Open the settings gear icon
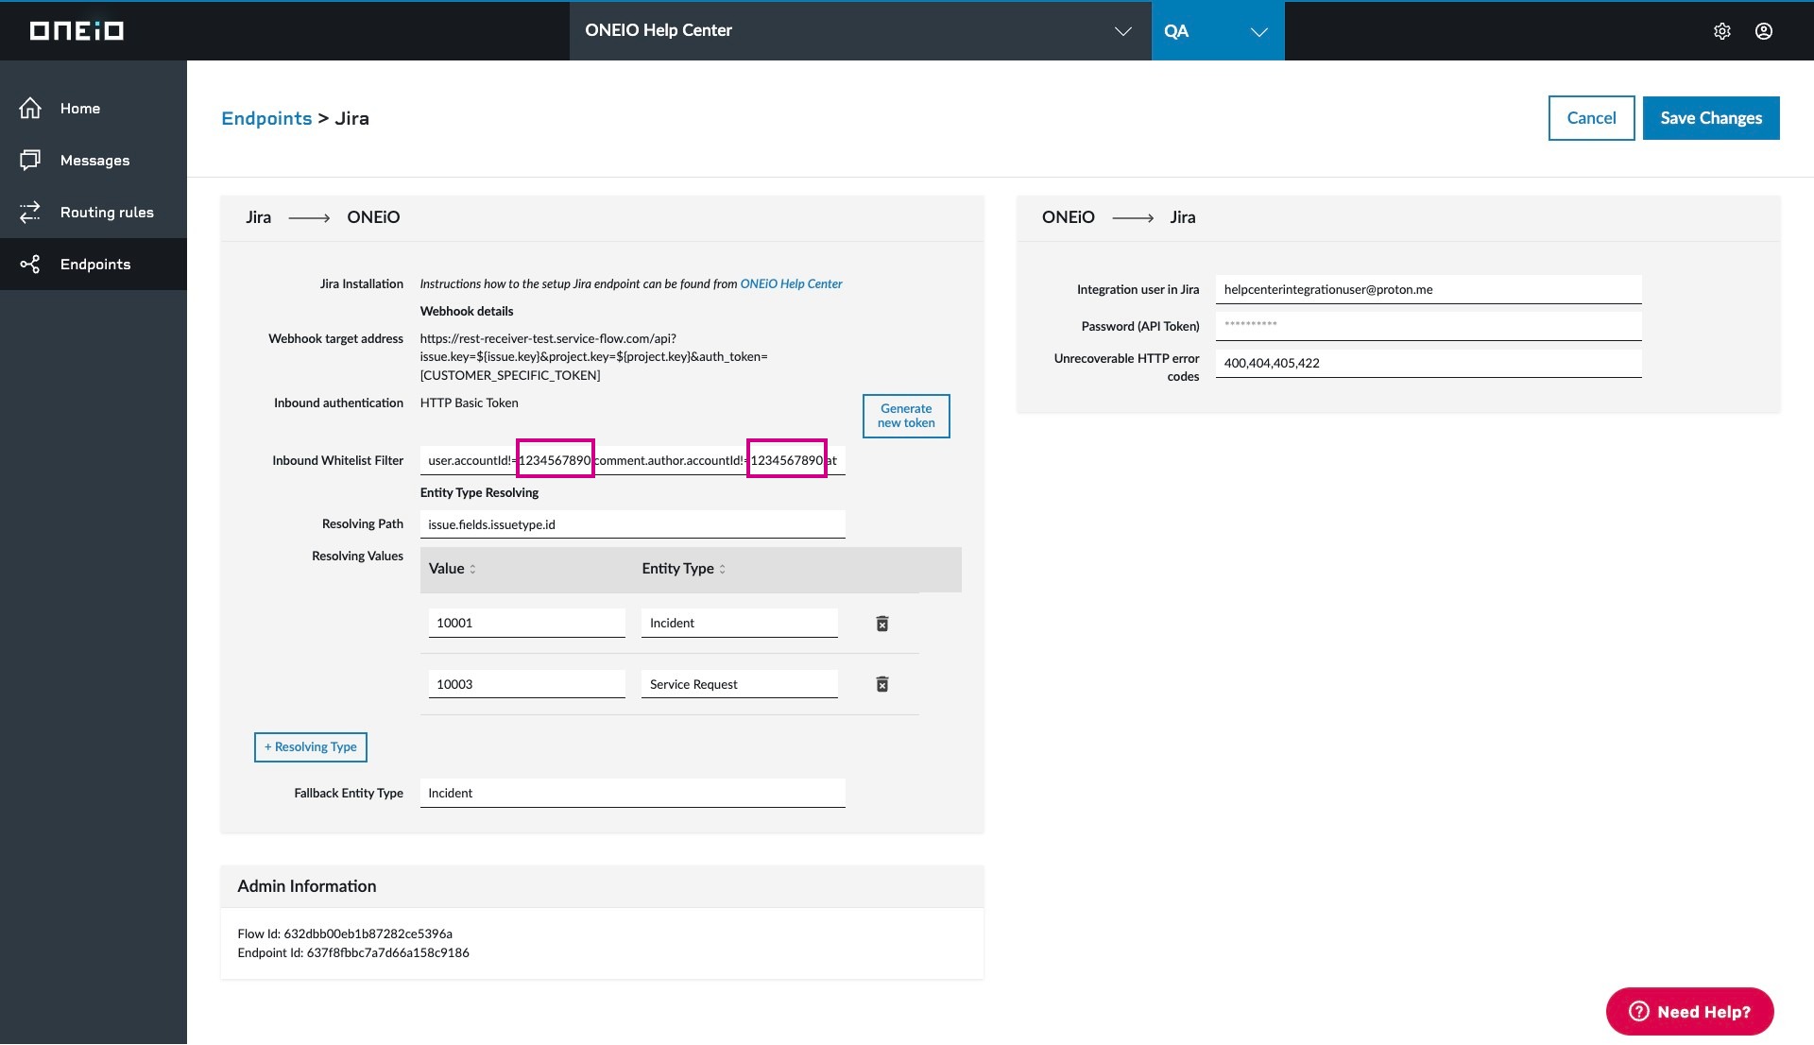This screenshot has width=1814, height=1045. click(1722, 31)
